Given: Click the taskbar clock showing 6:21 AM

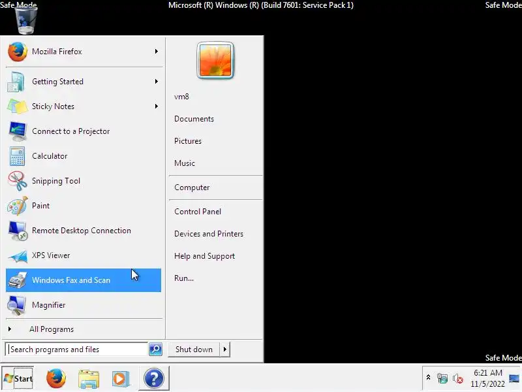Looking at the screenshot, I should click(x=487, y=378).
